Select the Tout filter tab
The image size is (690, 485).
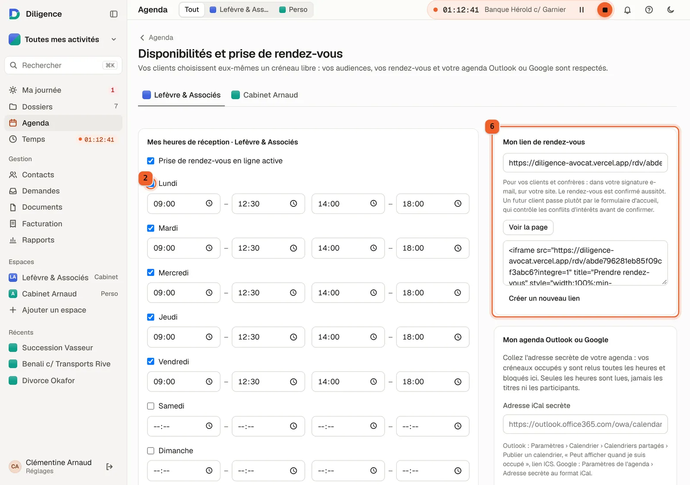192,9
